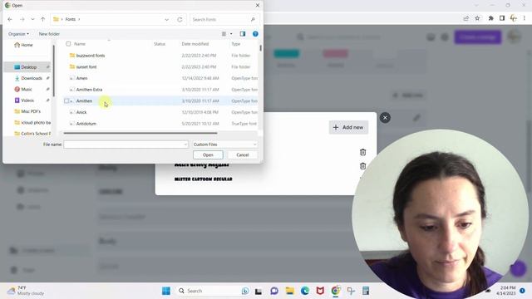The image size is (532, 299).
Task: Open Chat app in taskbar
Action: pyautogui.click(x=274, y=291)
